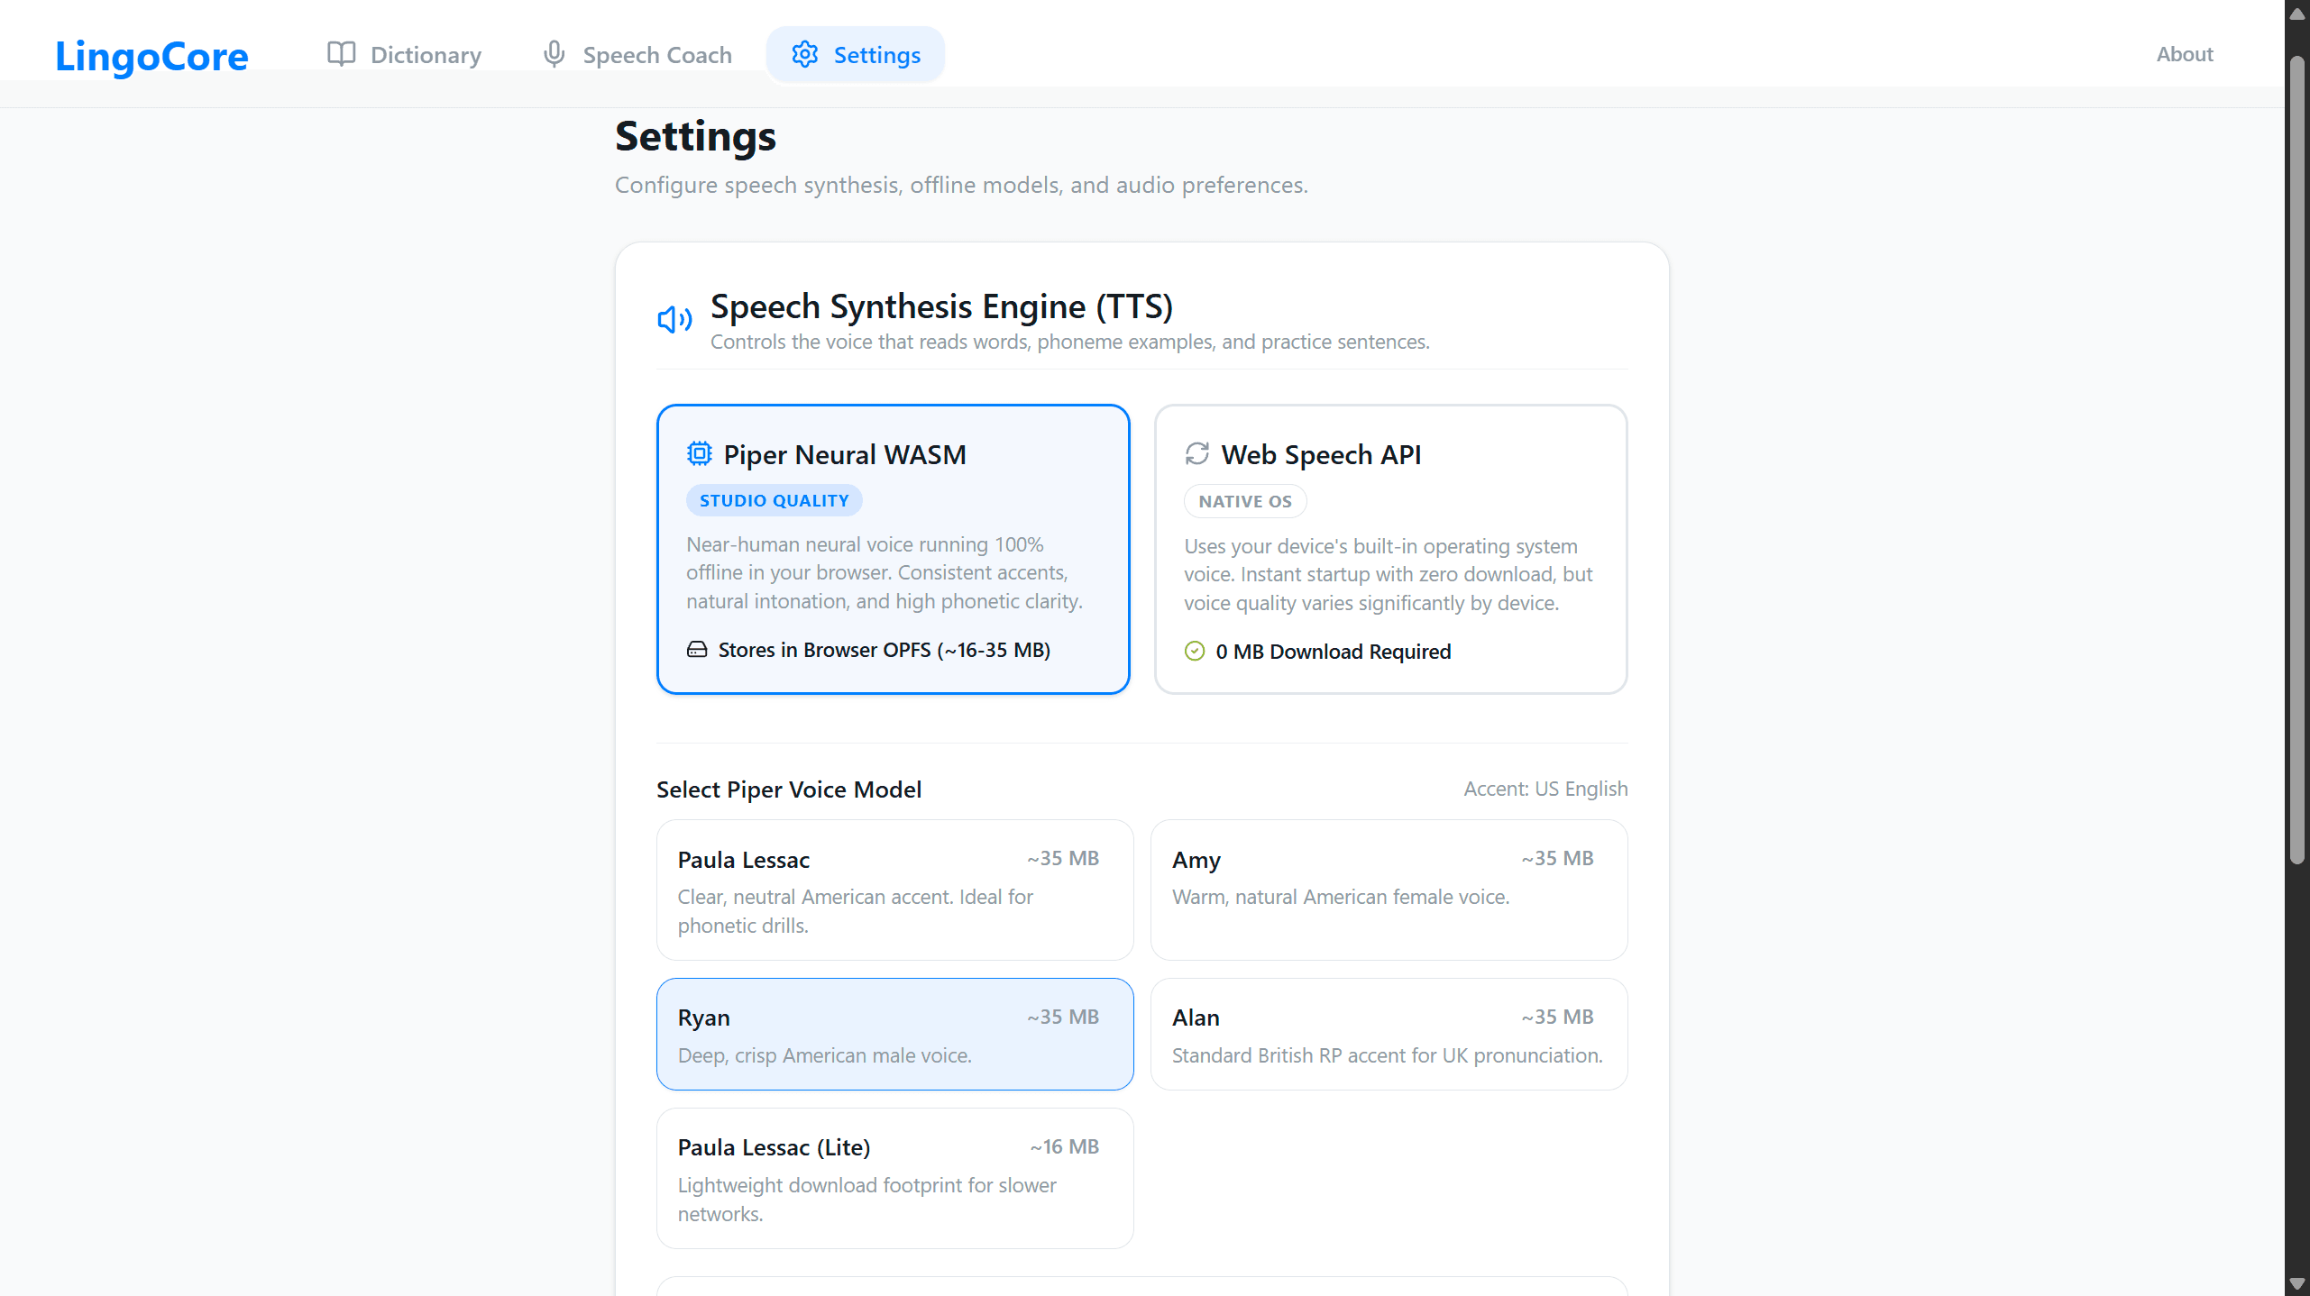Click the scrollbar up arrow
The image size is (2310, 1296).
[x=2296, y=13]
